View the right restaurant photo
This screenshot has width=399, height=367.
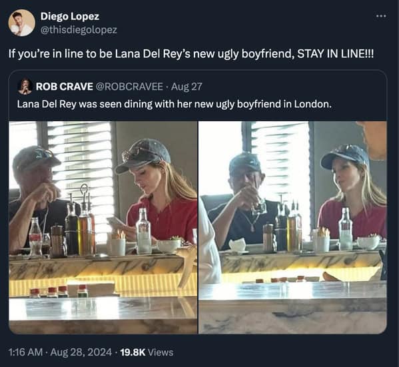tap(292, 228)
